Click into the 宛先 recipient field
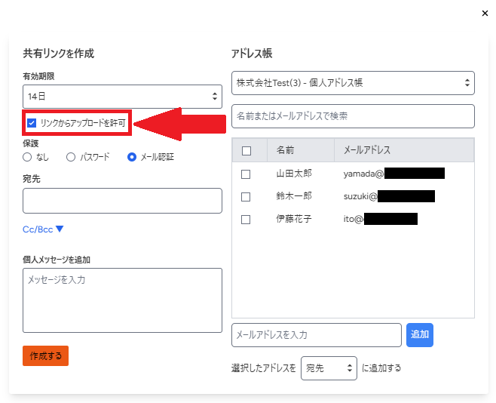 click(x=122, y=201)
